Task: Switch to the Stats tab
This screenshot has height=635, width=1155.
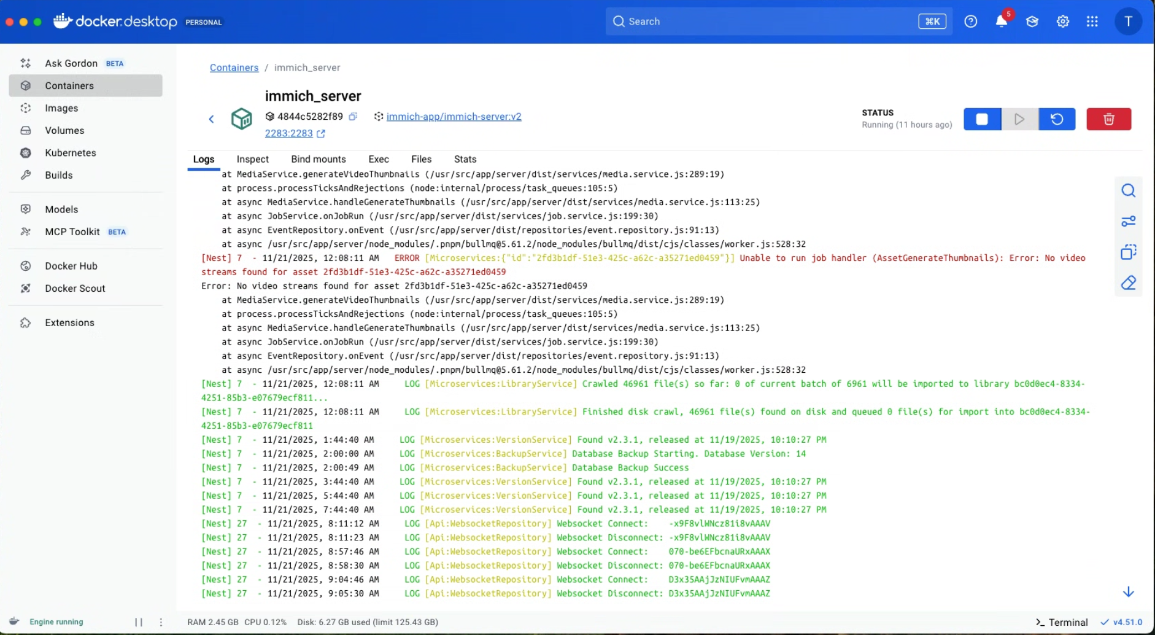Action: 465,159
